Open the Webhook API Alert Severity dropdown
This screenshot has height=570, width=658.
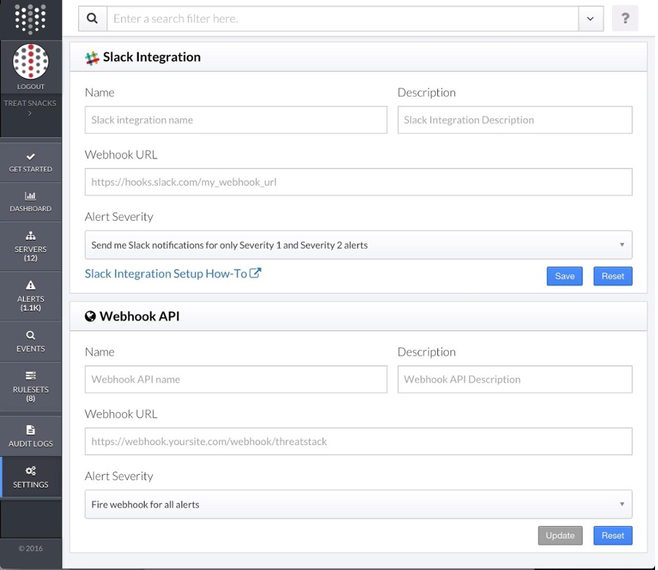click(x=358, y=504)
